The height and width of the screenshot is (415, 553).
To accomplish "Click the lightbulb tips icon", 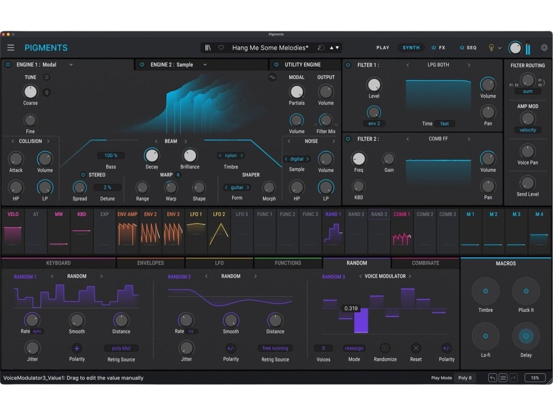I will tap(491, 48).
